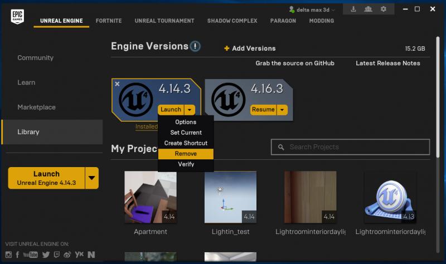
Task: Click the Lightin_test project name label
Action: coord(230,232)
